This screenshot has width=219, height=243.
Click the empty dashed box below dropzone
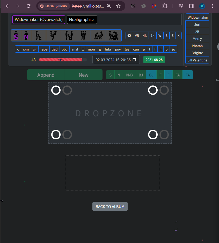(113, 173)
